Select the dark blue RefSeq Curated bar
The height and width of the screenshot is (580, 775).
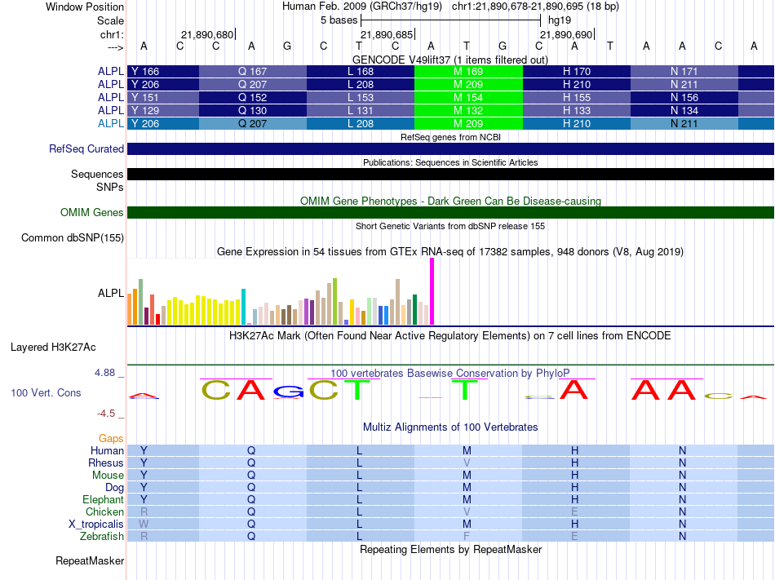tap(450, 148)
